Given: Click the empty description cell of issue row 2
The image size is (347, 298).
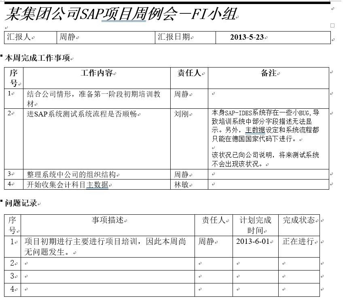Looking at the screenshot, I should pos(108,264).
